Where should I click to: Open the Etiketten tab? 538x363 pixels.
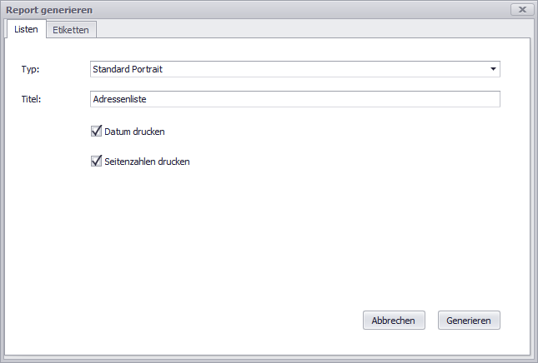(x=72, y=29)
